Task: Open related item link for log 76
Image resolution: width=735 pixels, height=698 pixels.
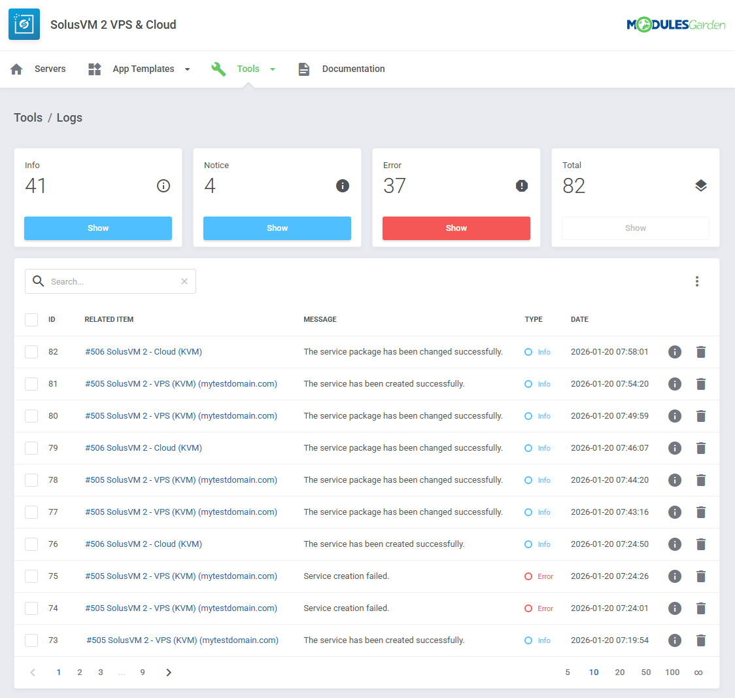Action: tap(143, 544)
